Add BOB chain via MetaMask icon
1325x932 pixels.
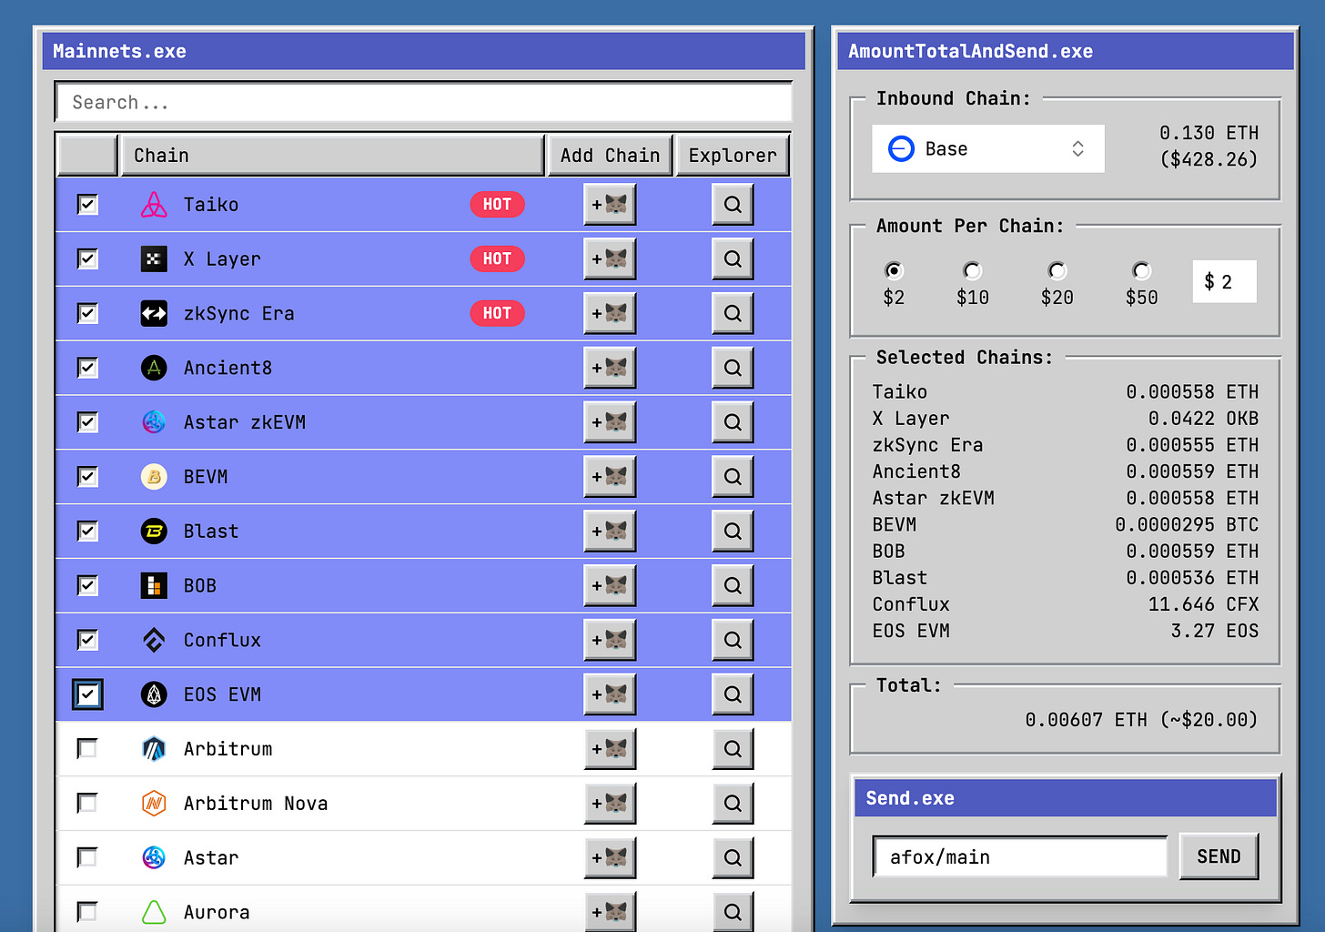tap(610, 585)
